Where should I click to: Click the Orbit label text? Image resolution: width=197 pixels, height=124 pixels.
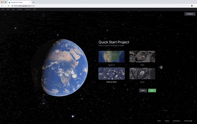click(142, 65)
